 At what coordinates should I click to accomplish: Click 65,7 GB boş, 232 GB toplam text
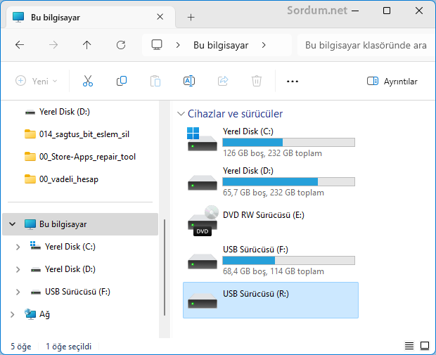pyautogui.click(x=274, y=193)
